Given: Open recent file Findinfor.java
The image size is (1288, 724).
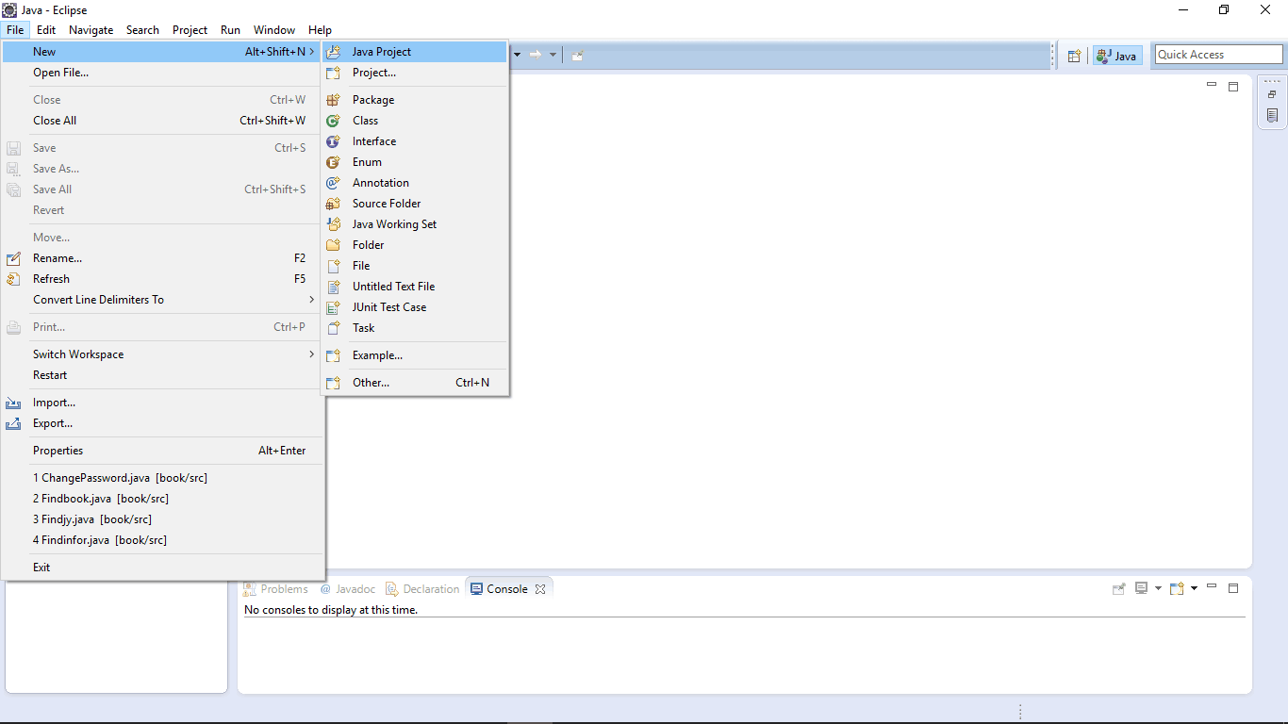Looking at the screenshot, I should (163, 540).
